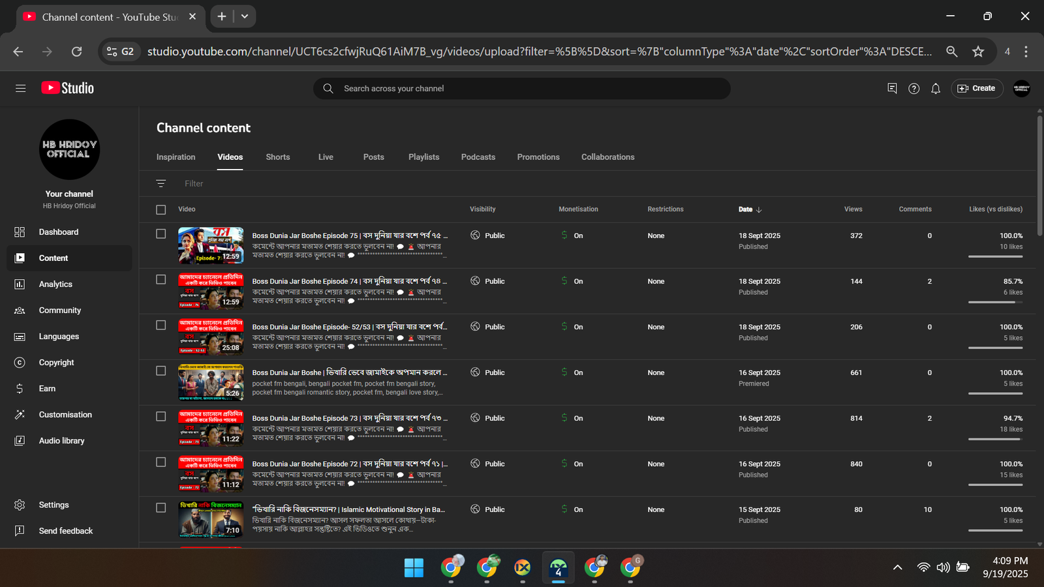Open the Help question mark icon
Viewport: 1044px width, 587px height.
(x=913, y=89)
